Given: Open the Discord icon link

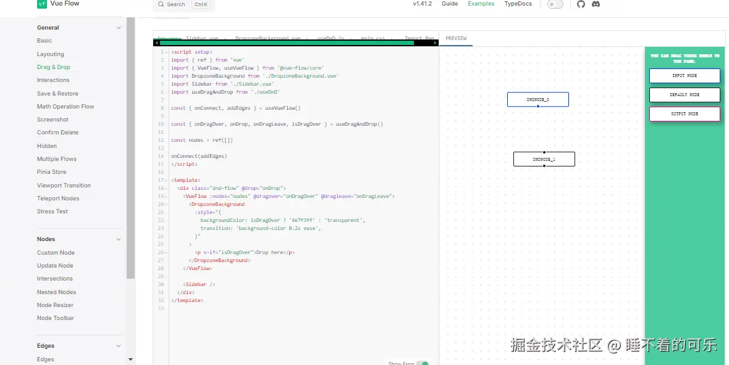Looking at the screenshot, I should click(596, 4).
